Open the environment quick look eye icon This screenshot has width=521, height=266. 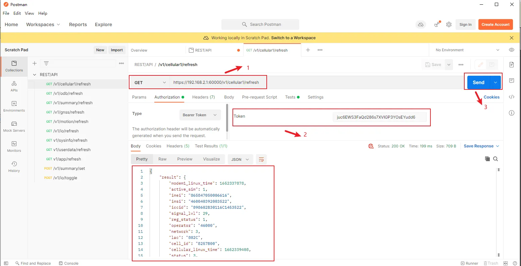coord(512,50)
